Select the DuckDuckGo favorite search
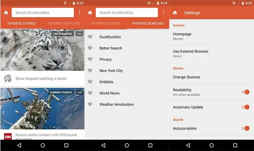 [110, 37]
